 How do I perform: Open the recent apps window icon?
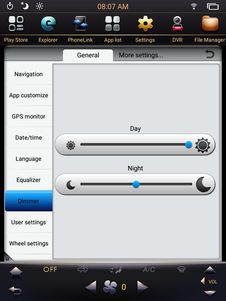213,6
